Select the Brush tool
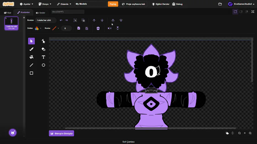Screen dimensions: 257x144 pos(31,49)
